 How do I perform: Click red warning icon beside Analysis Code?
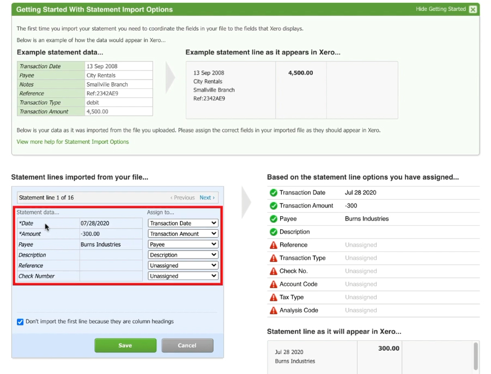(274, 311)
